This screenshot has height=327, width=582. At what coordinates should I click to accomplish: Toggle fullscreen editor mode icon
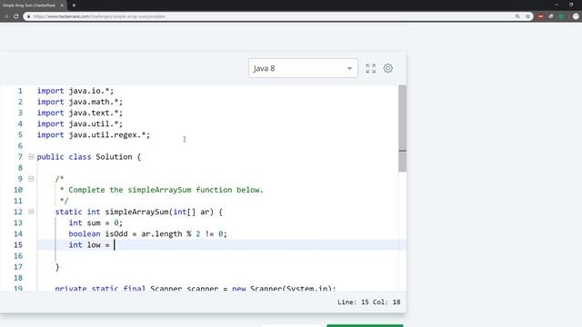370,68
